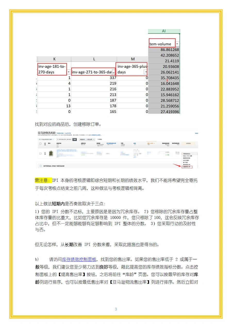Viewport: 232px width, 328px height.
Task: Click the dark search button beside the SKU field
Action: 75,139
